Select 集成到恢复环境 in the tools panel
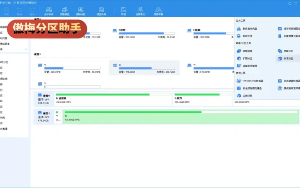This screenshot has height=188, width=300. [289, 88]
